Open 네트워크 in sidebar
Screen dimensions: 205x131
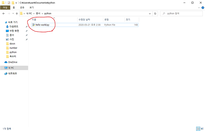pos(13,74)
